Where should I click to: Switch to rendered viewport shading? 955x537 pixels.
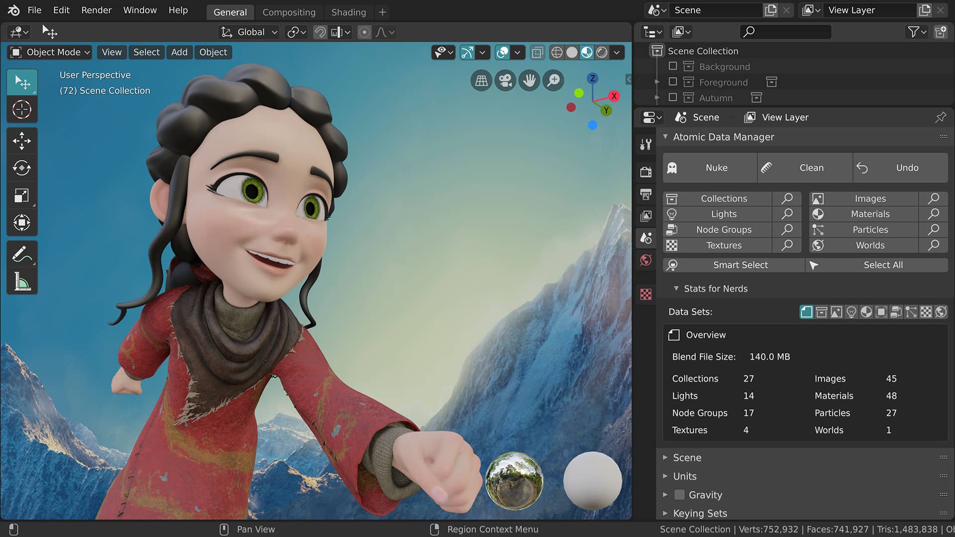point(601,52)
